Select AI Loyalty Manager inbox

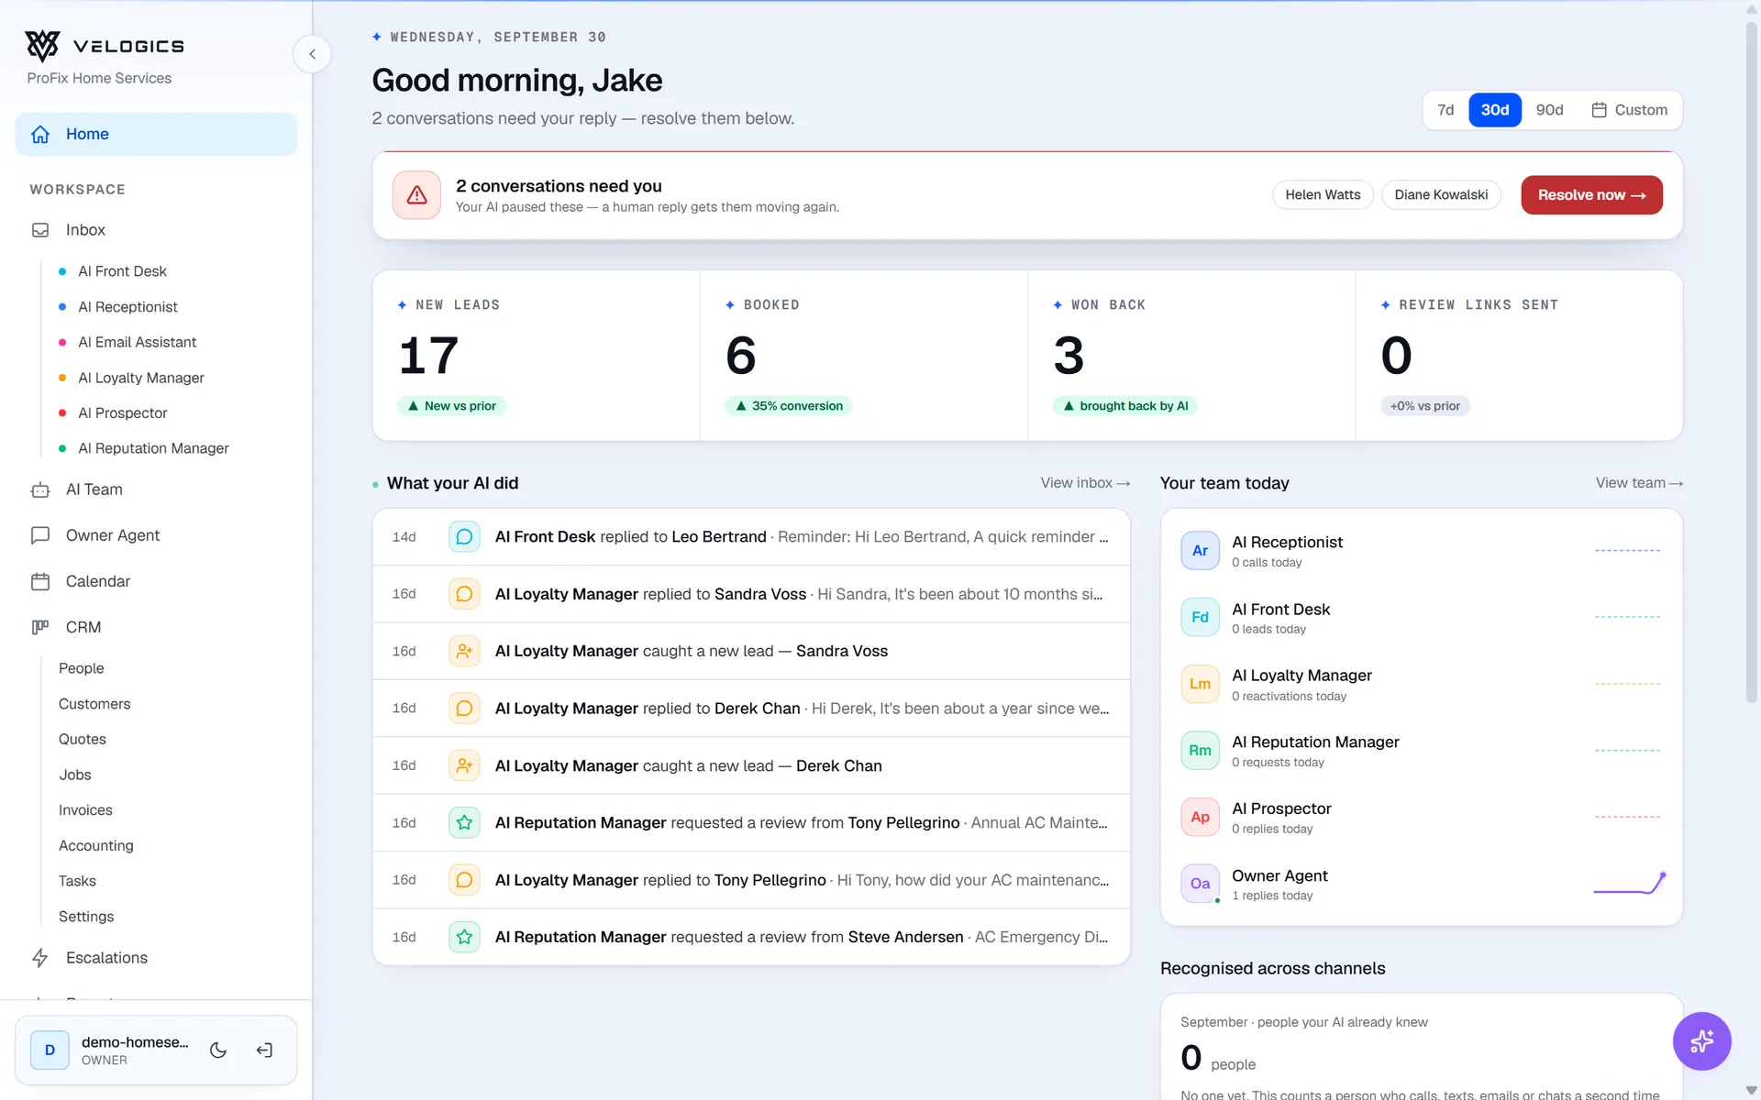[140, 378]
